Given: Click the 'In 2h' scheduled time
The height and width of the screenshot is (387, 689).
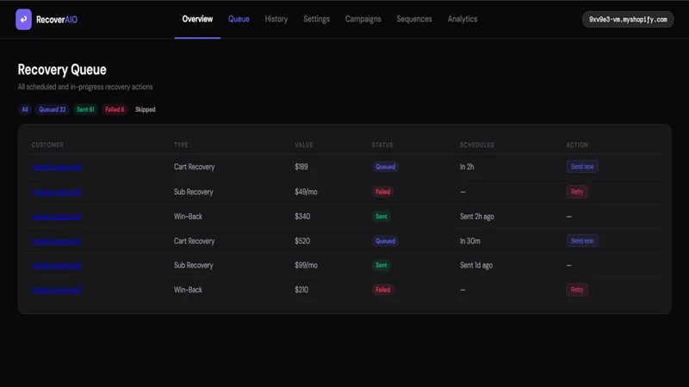Looking at the screenshot, I should point(467,167).
